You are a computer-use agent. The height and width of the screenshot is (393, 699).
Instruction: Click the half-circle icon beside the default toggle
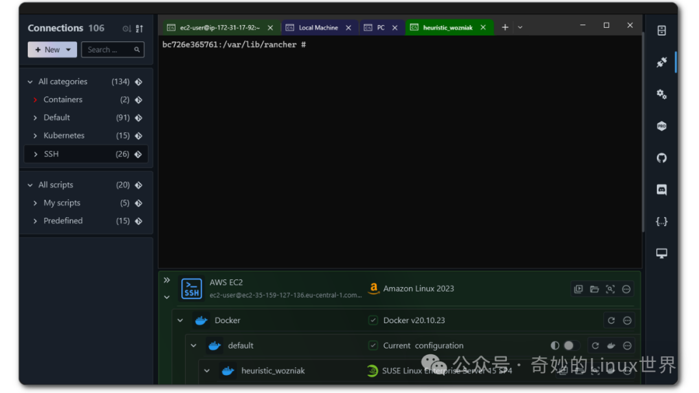pos(555,346)
